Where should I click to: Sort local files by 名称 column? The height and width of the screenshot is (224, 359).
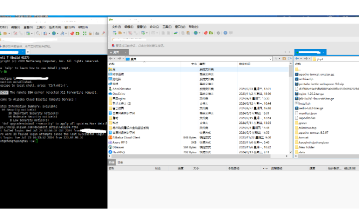click(145, 64)
